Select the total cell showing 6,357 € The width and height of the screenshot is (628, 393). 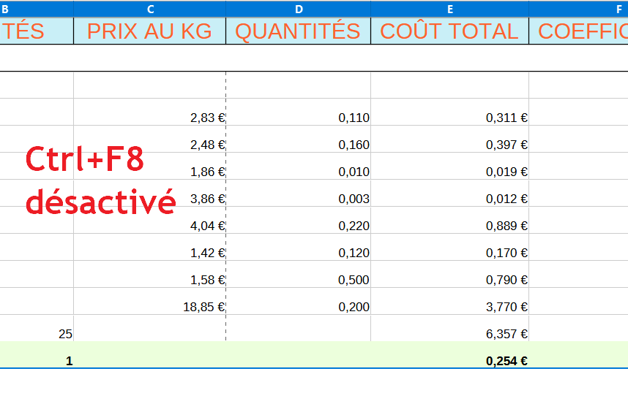click(449, 334)
